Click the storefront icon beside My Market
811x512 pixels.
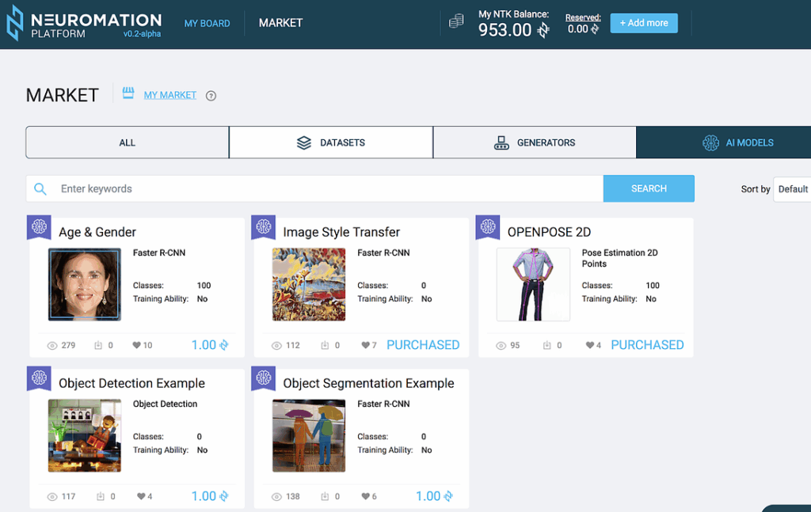pyautogui.click(x=128, y=94)
